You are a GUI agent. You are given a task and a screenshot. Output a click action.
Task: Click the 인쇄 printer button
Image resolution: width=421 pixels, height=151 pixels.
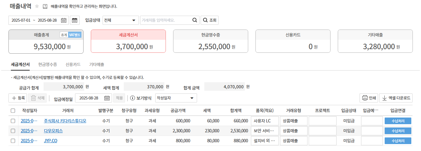coord(369,98)
